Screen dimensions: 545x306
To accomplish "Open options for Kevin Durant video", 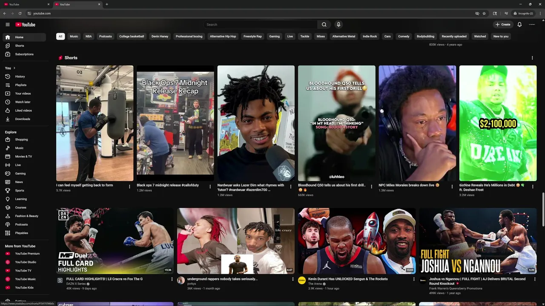I will click(414, 279).
